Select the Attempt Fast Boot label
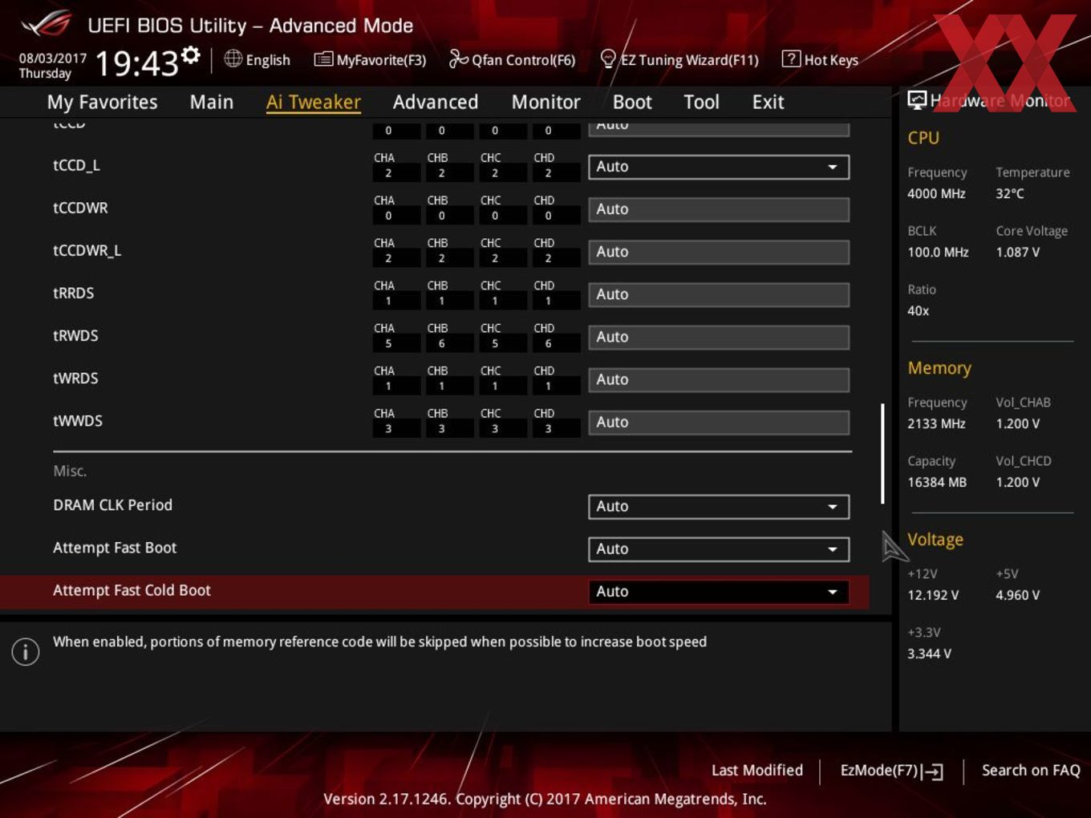The image size is (1091, 818). click(115, 547)
